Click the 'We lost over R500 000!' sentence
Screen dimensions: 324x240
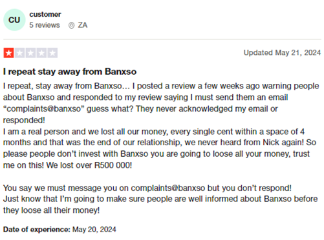[x=89, y=165]
